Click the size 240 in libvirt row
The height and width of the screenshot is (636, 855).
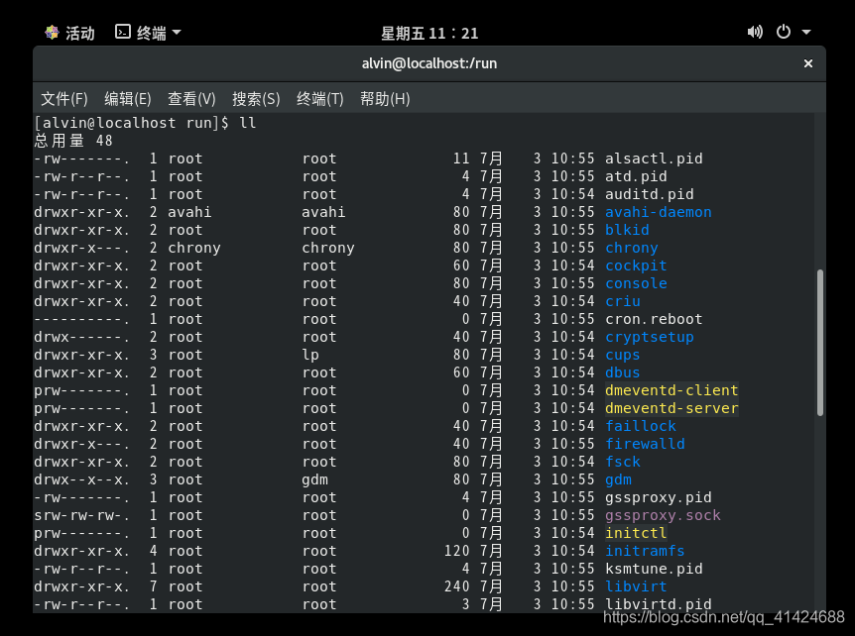(457, 587)
